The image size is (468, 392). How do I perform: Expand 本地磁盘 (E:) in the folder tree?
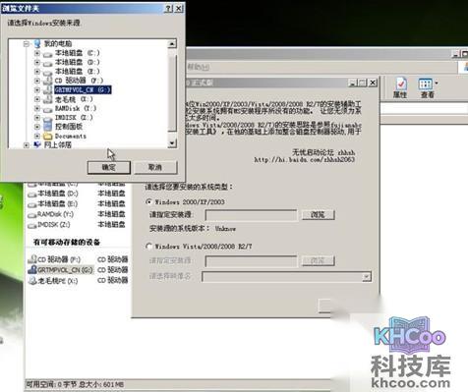(x=37, y=71)
